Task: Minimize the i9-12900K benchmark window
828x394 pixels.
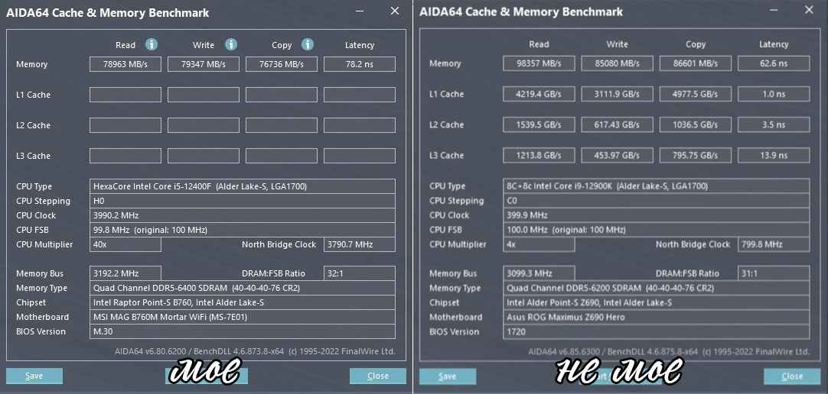Action: [774, 9]
